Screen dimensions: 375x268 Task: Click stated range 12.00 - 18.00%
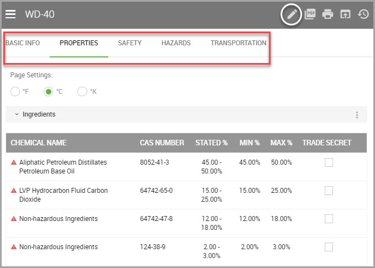point(212,223)
